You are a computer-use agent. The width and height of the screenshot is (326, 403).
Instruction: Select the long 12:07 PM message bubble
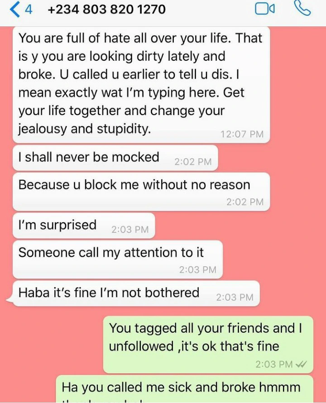click(141, 85)
